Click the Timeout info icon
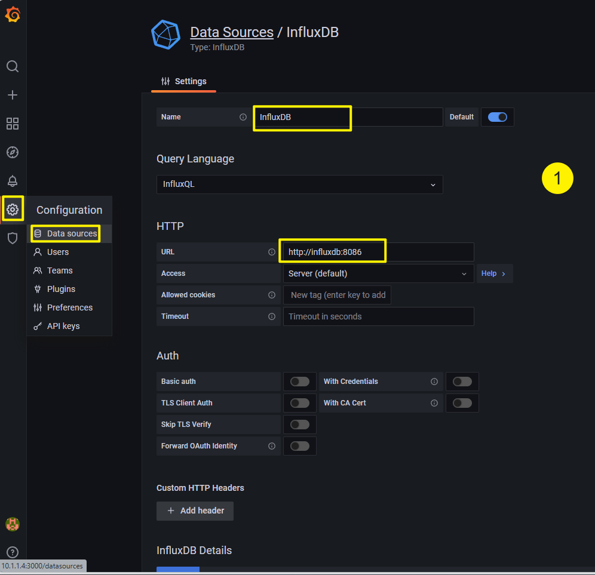Image resolution: width=595 pixels, height=575 pixels. point(272,316)
